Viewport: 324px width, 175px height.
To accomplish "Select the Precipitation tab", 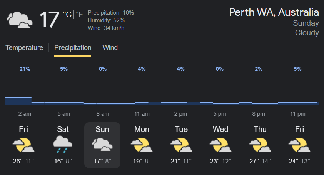I will [73, 48].
